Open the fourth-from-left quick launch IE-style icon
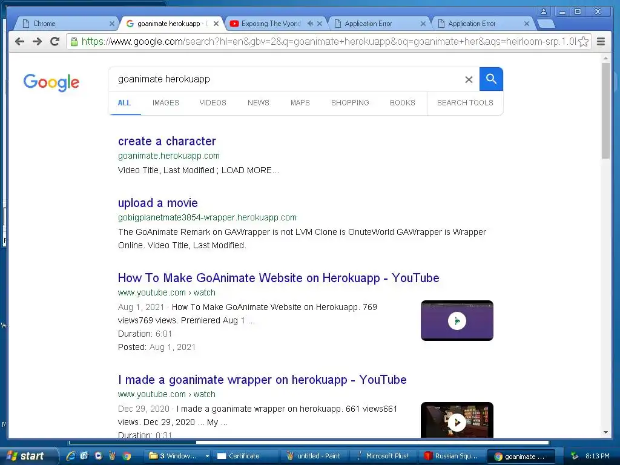620x465 pixels. (84, 456)
